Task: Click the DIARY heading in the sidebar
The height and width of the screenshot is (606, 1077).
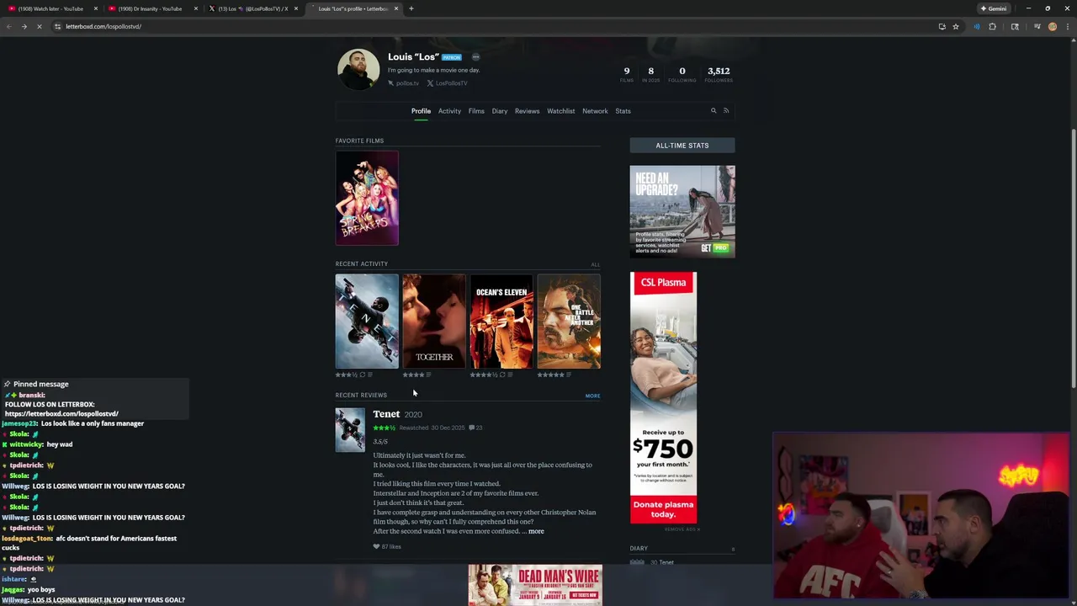Action: pyautogui.click(x=639, y=549)
